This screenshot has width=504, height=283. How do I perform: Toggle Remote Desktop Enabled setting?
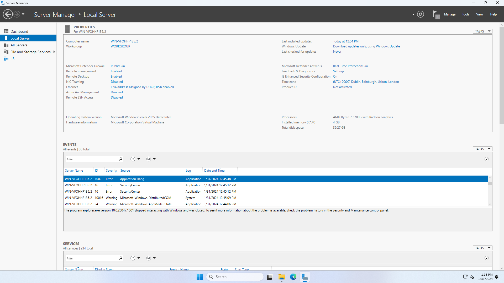coord(116,77)
